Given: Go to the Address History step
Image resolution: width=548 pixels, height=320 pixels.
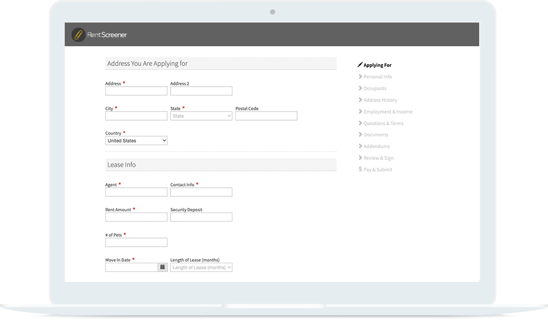Looking at the screenshot, I should pos(380,100).
